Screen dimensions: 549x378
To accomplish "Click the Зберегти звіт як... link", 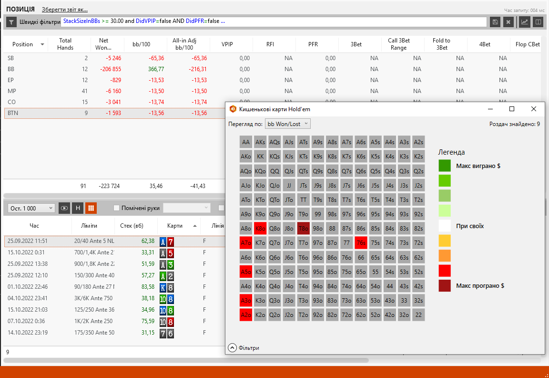I will click(65, 10).
